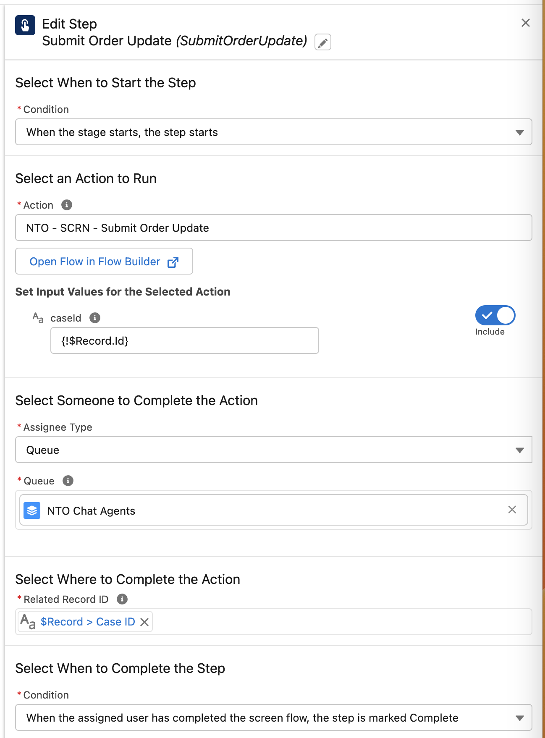This screenshot has height=738, width=545.
Task: Show Action field info tooltip icon
Action: tap(67, 205)
